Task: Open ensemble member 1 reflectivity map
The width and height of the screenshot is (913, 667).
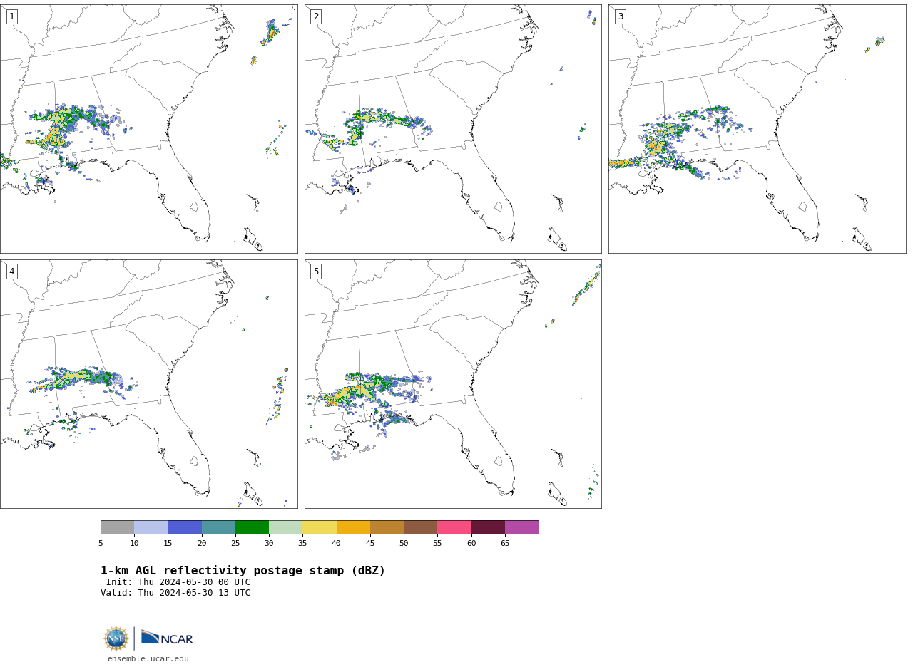Action: point(148,129)
